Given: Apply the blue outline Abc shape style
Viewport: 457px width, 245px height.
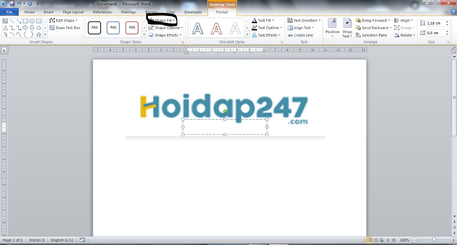Looking at the screenshot, I should coord(113,28).
